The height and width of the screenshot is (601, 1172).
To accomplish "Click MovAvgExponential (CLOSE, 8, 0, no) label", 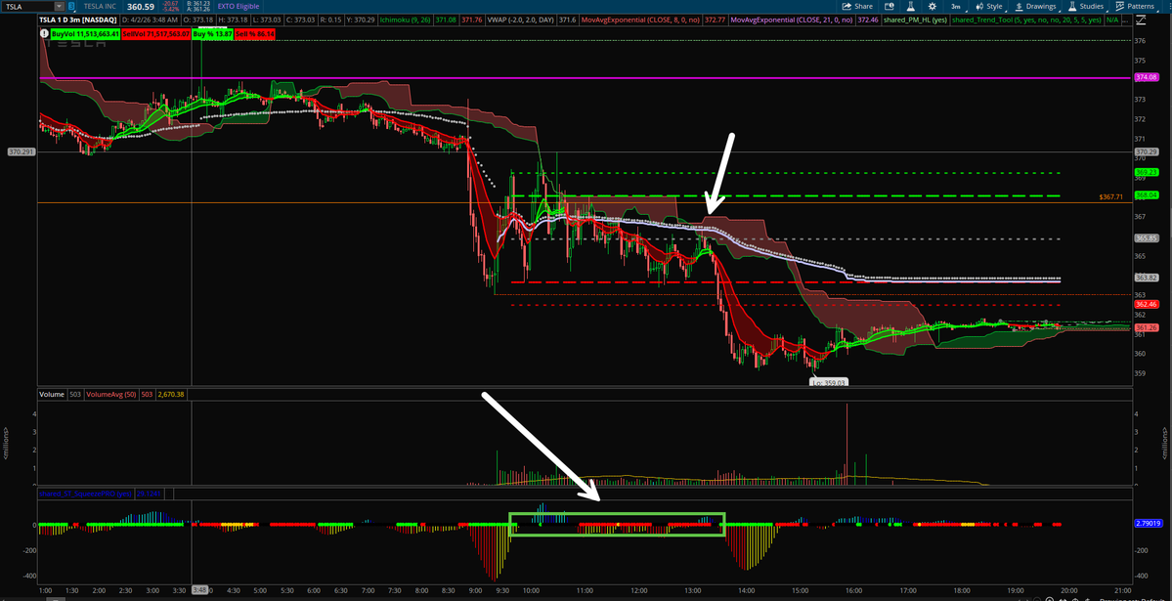I will click(x=639, y=21).
